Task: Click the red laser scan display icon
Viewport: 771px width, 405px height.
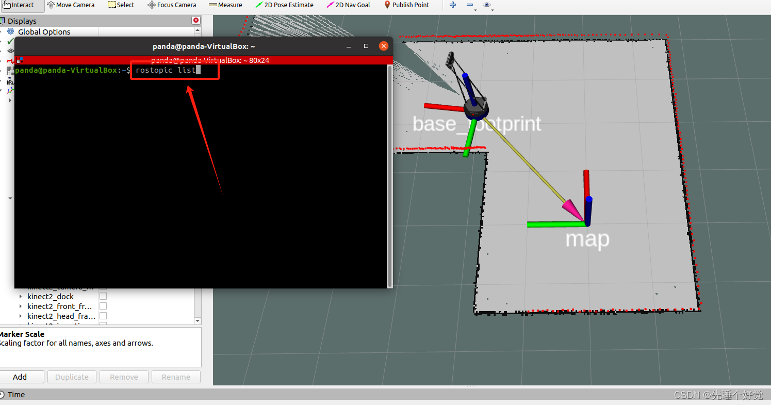Action: click(10, 61)
